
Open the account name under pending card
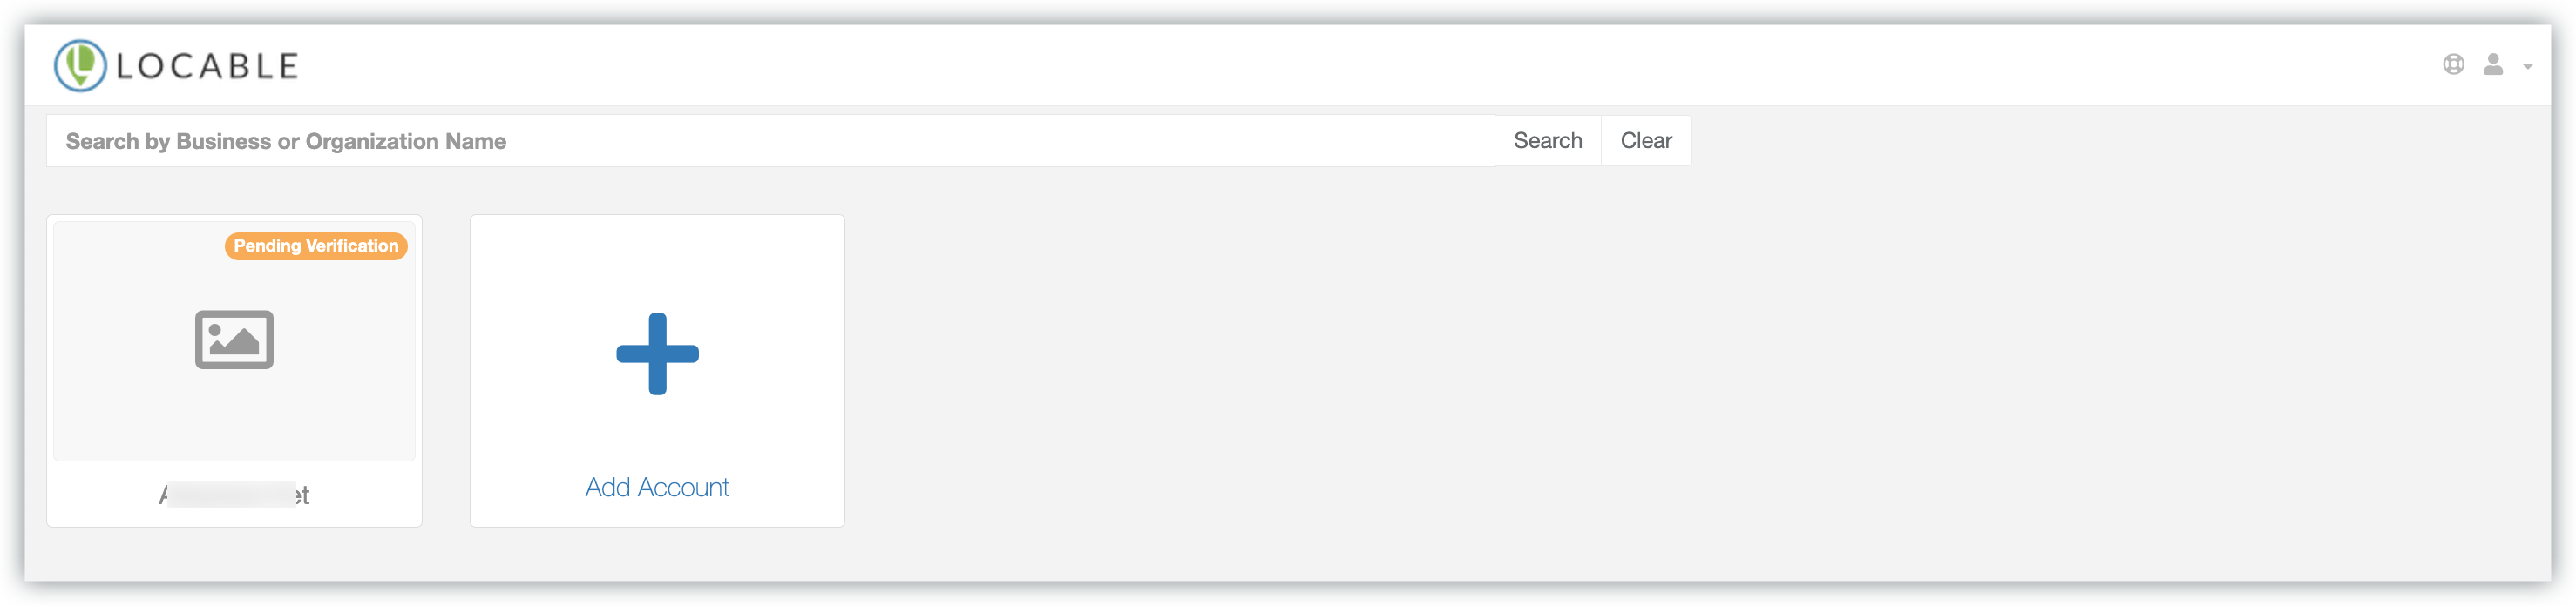(234, 495)
